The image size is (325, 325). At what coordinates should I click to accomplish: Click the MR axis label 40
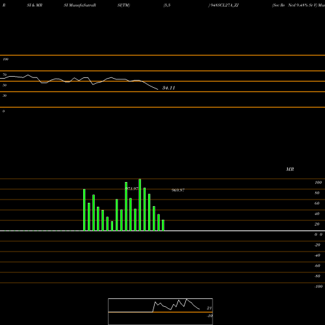click(317, 214)
